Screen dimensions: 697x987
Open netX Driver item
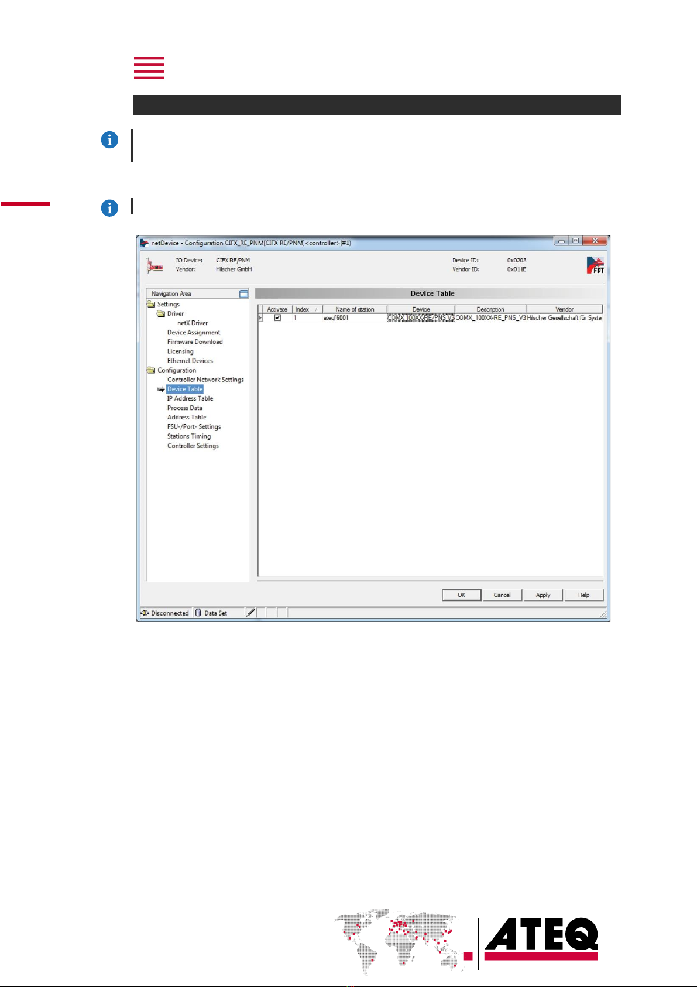[x=193, y=323]
